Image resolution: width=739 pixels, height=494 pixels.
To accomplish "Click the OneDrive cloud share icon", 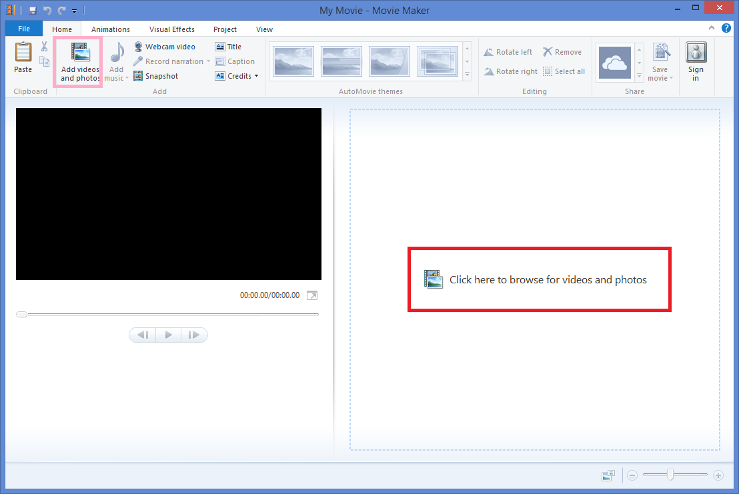I will point(614,62).
